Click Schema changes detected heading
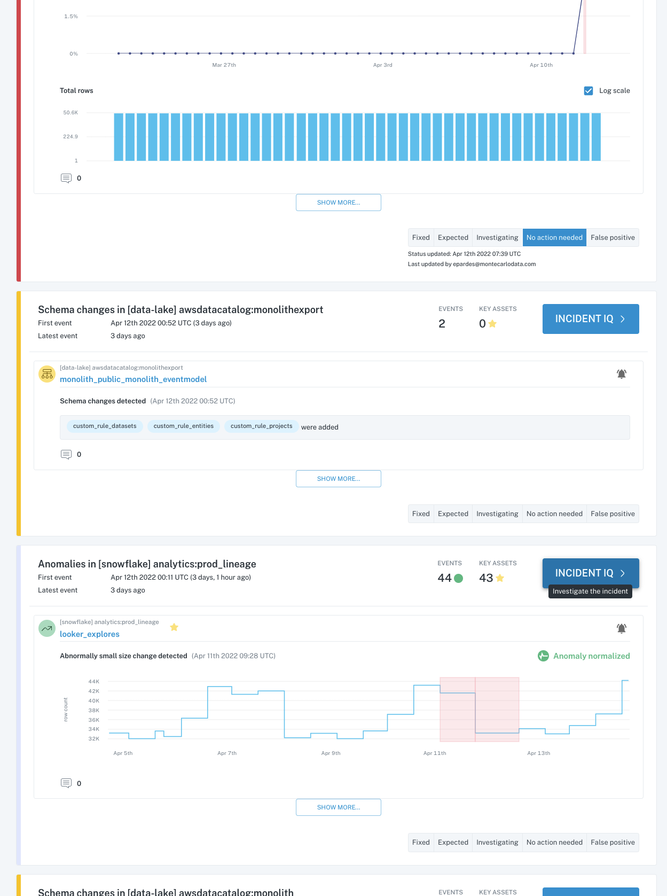Image resolution: width=667 pixels, height=896 pixels. (x=103, y=401)
